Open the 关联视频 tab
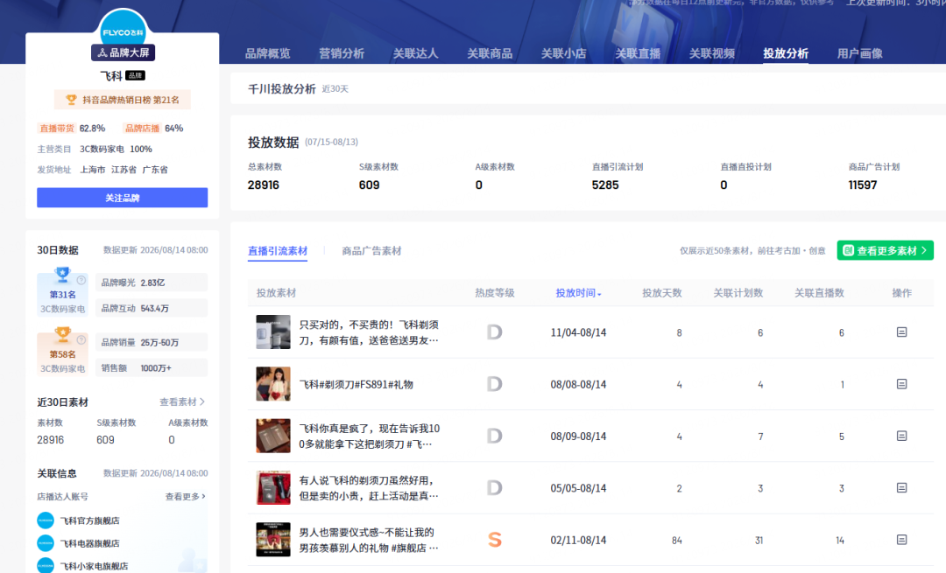The width and height of the screenshot is (946, 573). (x=712, y=53)
